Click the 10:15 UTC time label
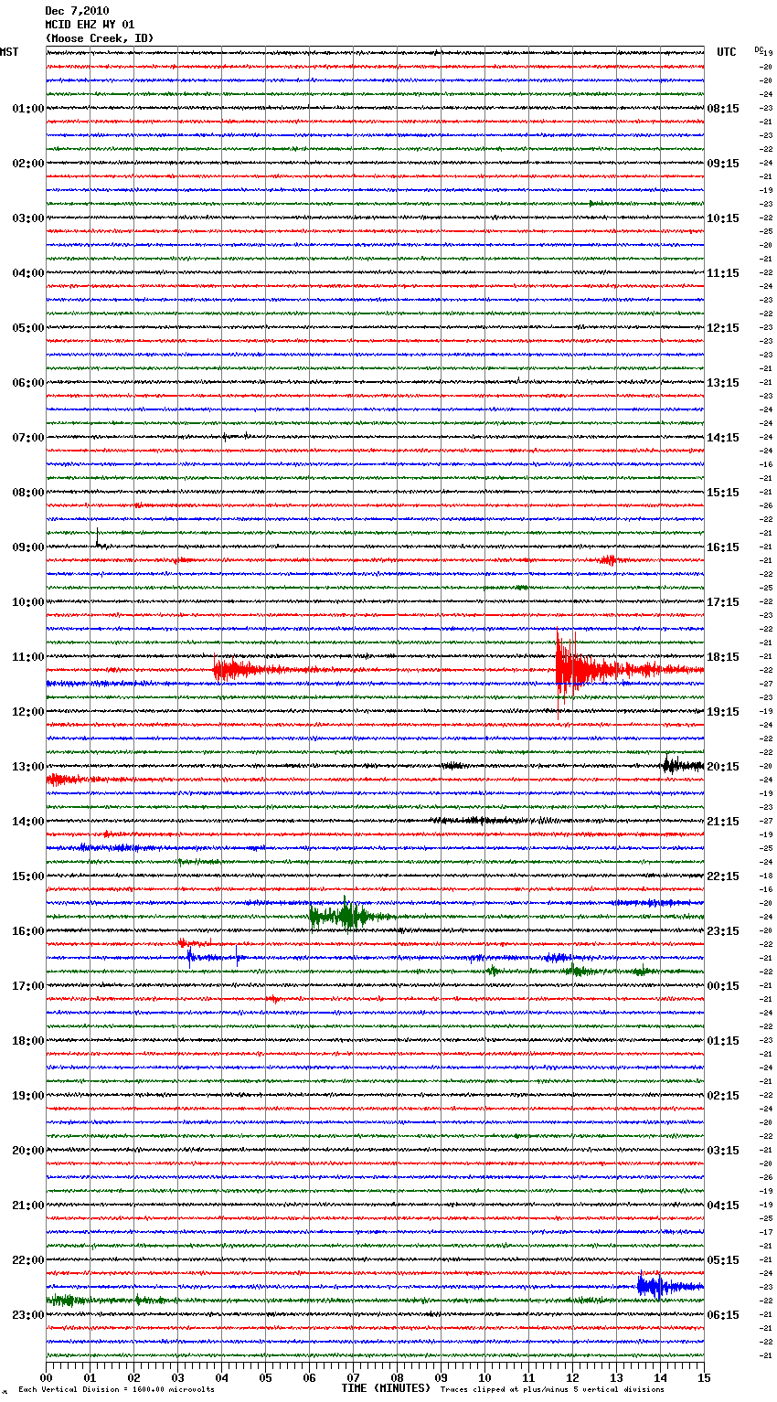This screenshot has width=777, height=1402. click(x=723, y=218)
